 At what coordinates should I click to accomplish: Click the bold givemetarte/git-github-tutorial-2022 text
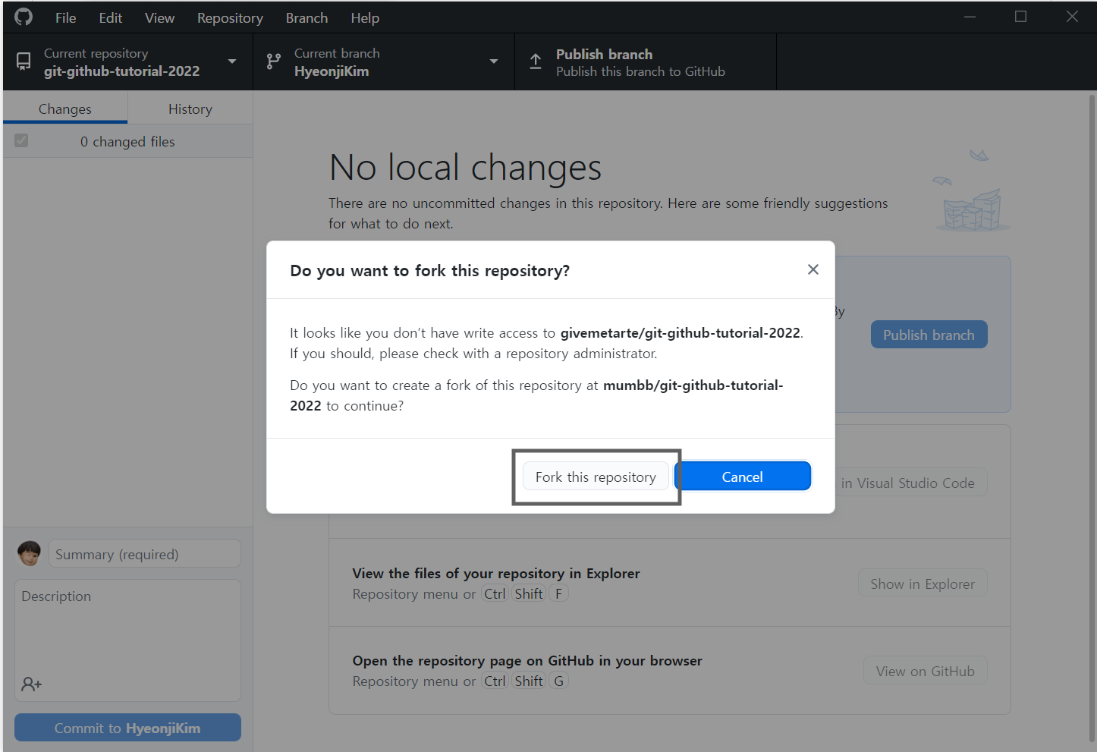coord(681,332)
